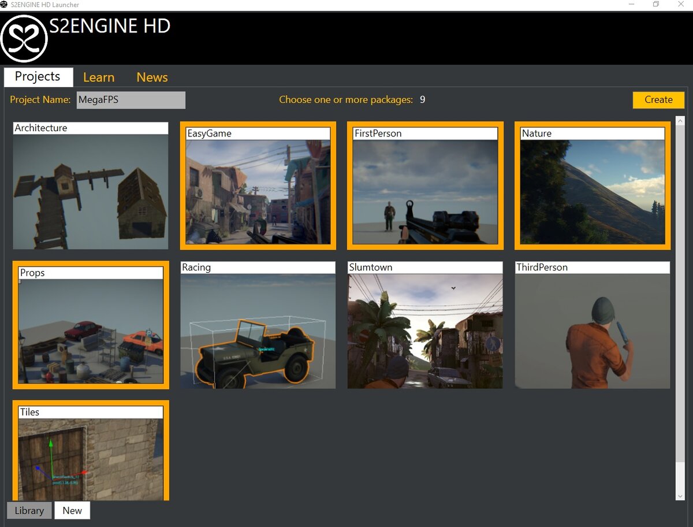Open the Library view button
Image resolution: width=693 pixels, height=527 pixels.
[x=29, y=510]
